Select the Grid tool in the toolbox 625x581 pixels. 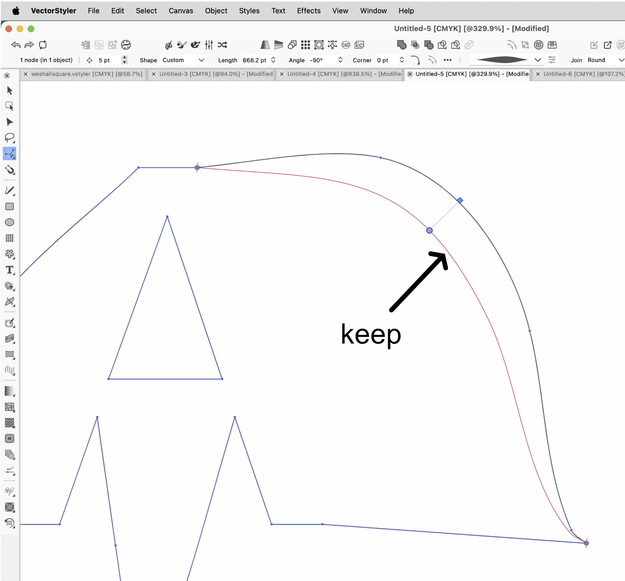coord(10,238)
